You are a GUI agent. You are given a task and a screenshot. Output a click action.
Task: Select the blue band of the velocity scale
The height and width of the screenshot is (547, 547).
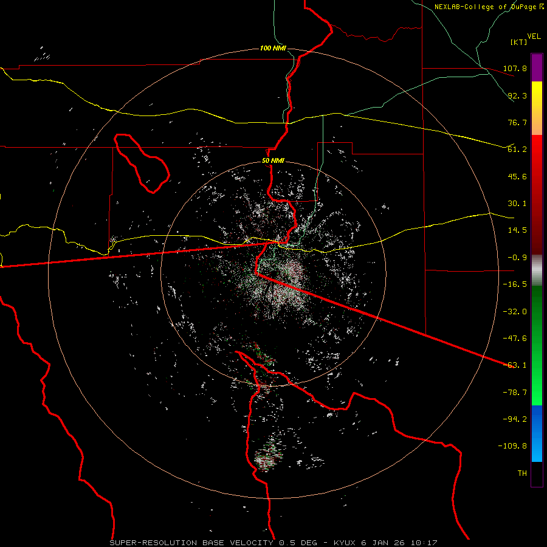pos(537,433)
